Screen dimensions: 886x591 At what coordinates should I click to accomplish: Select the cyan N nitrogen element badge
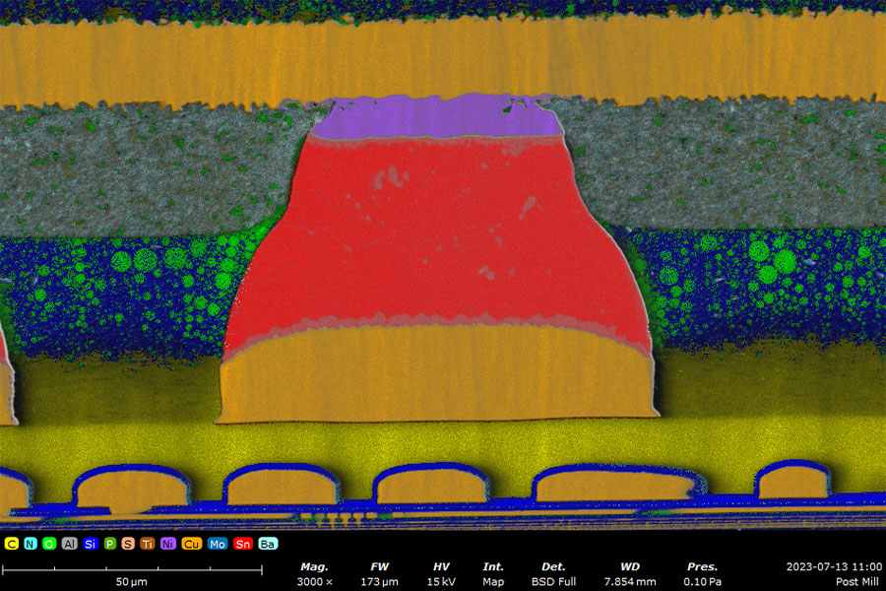pyautogui.click(x=31, y=544)
